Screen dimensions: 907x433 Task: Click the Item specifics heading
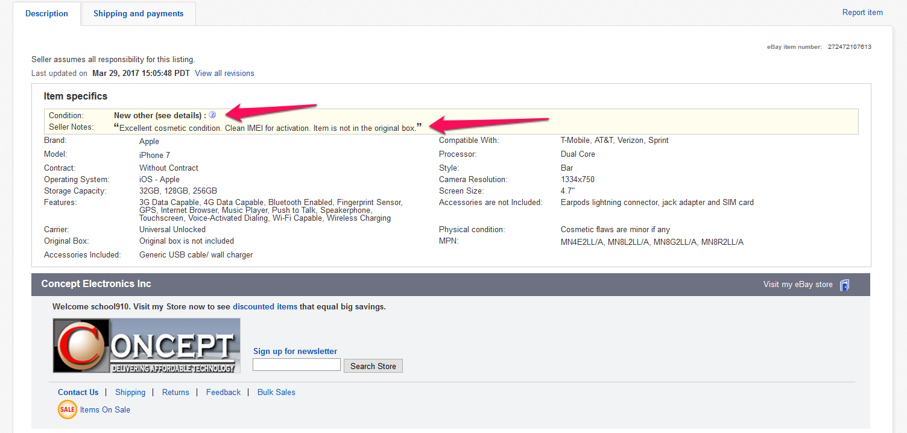[75, 96]
